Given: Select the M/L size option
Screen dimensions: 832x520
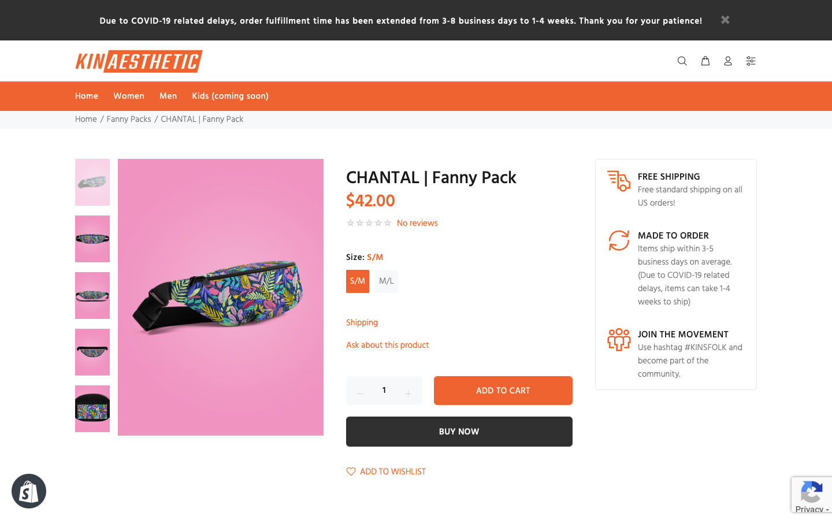Looking at the screenshot, I should [387, 281].
